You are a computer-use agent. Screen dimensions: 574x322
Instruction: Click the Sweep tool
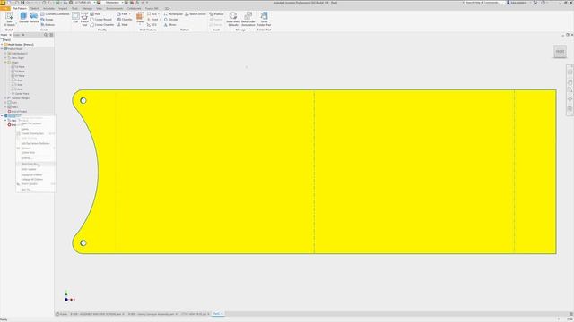click(x=47, y=20)
